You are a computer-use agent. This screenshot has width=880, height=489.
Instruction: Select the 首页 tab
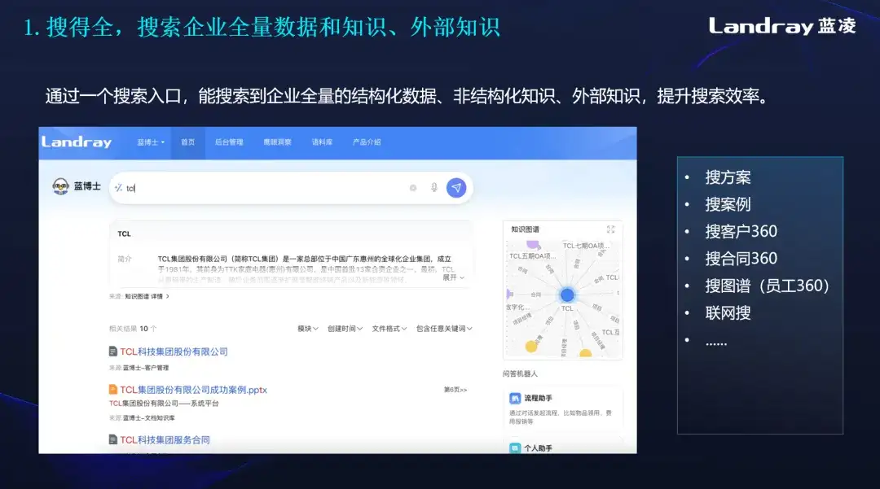pos(188,142)
